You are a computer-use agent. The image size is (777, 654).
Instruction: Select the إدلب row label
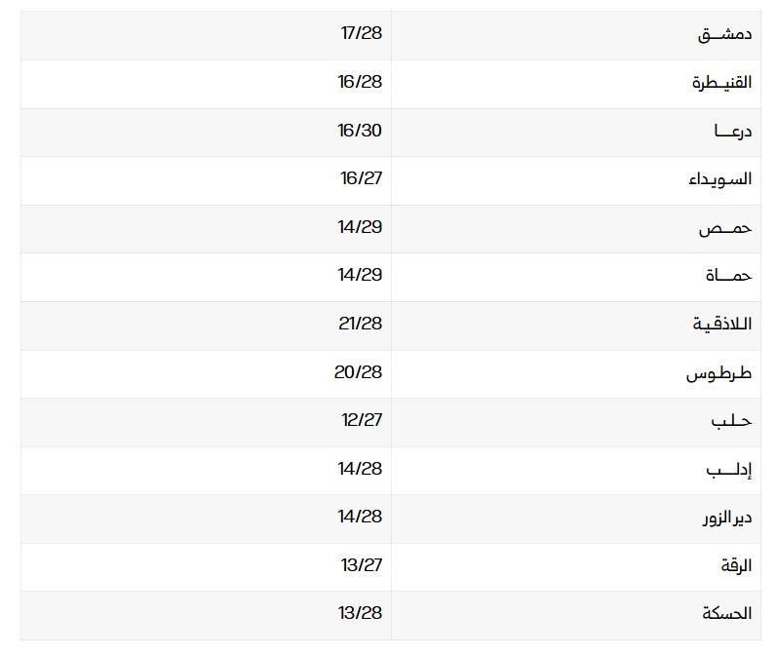point(728,469)
